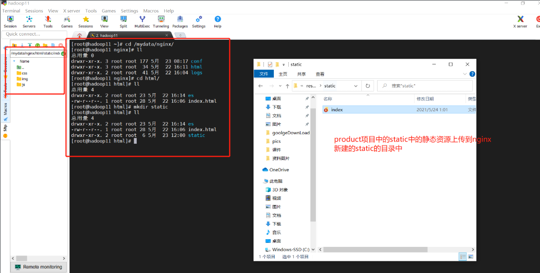
Task: Open Explorer recent locations dropdown arrow
Action: [280, 86]
